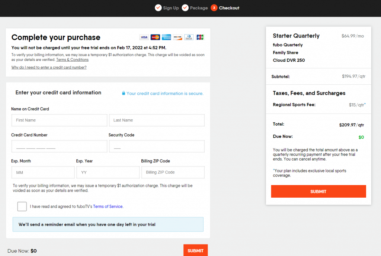Click the '$15/qtr' fee amount
381x256 pixels.
(357, 105)
